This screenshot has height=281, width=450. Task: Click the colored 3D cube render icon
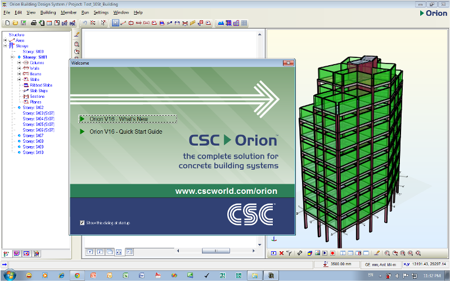tap(310, 253)
